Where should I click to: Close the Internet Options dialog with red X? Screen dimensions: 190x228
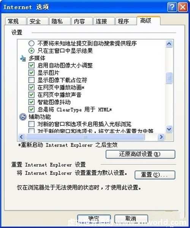click(183, 7)
